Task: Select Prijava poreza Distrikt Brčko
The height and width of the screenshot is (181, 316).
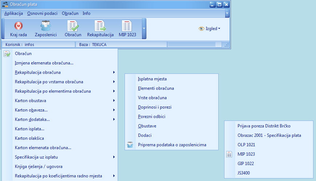Action: pos(264,126)
